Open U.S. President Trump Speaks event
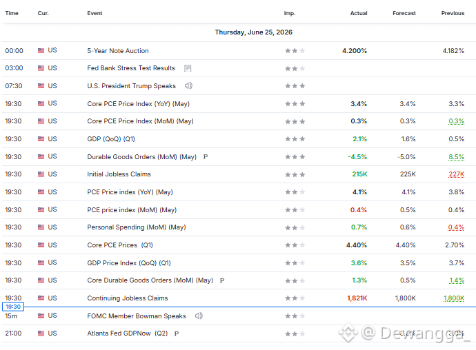 [132, 86]
